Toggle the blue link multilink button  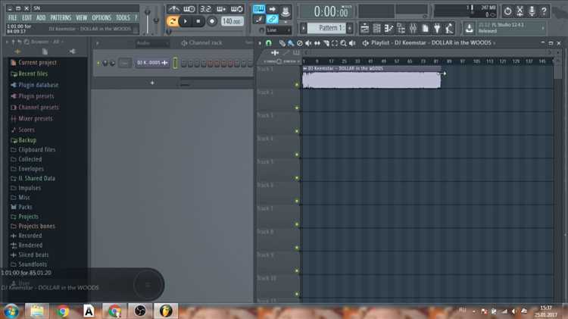[272, 19]
